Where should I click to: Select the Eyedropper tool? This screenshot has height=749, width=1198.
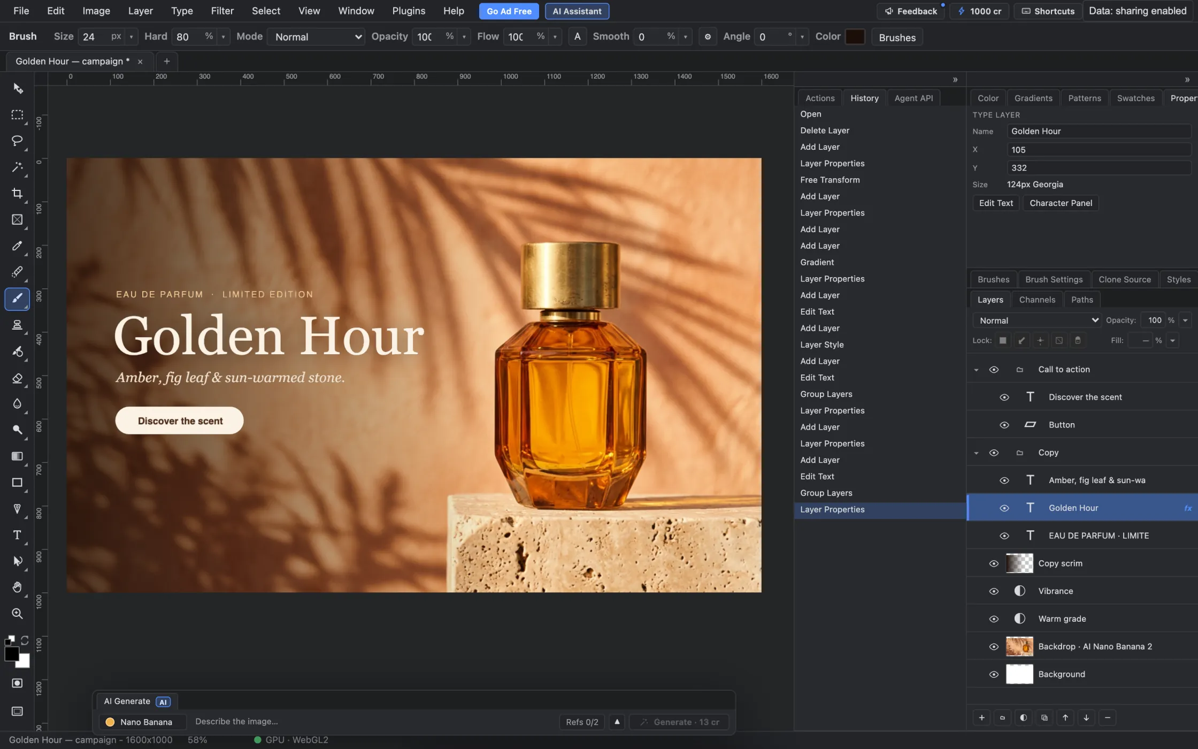[x=17, y=246]
